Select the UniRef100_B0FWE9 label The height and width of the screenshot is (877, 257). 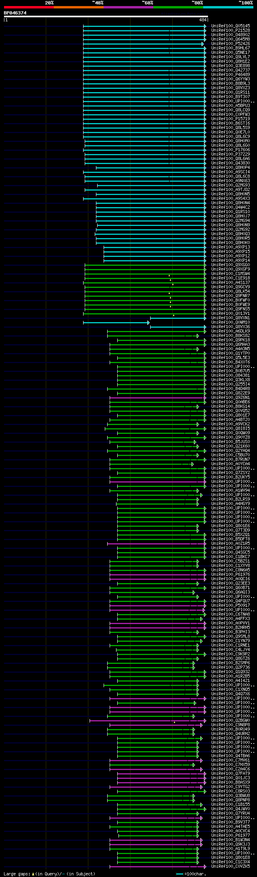click(x=230, y=305)
